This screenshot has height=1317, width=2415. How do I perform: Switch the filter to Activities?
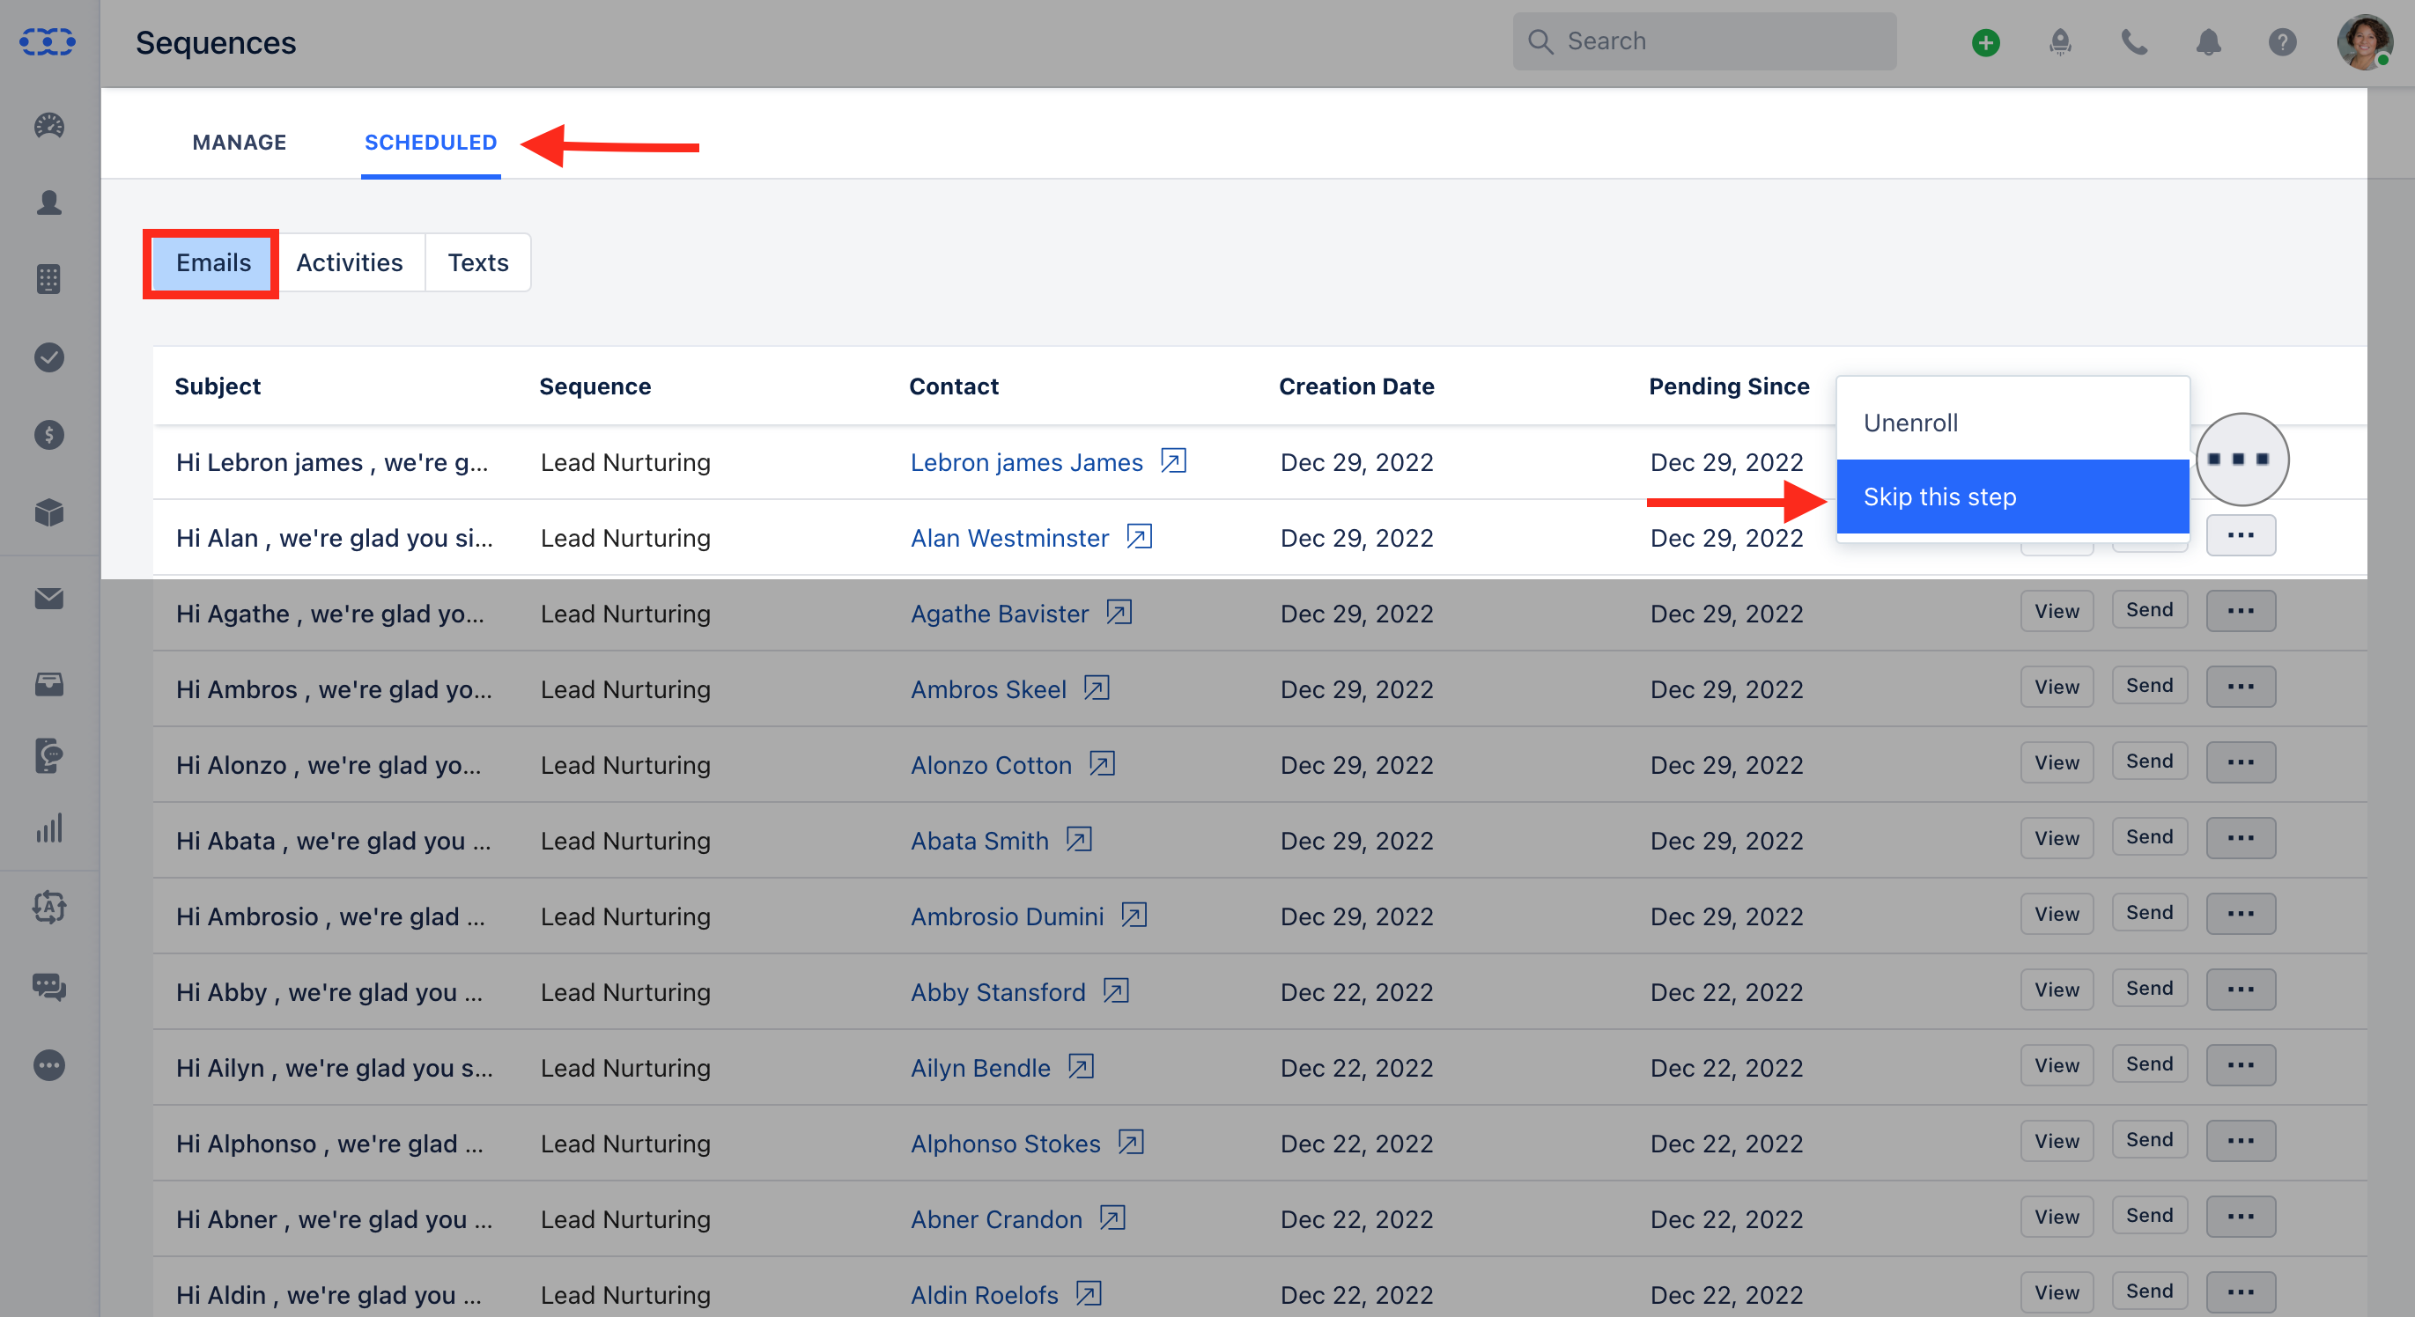[x=350, y=262]
